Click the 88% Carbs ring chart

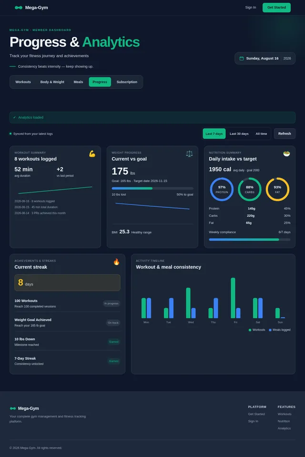(250, 189)
